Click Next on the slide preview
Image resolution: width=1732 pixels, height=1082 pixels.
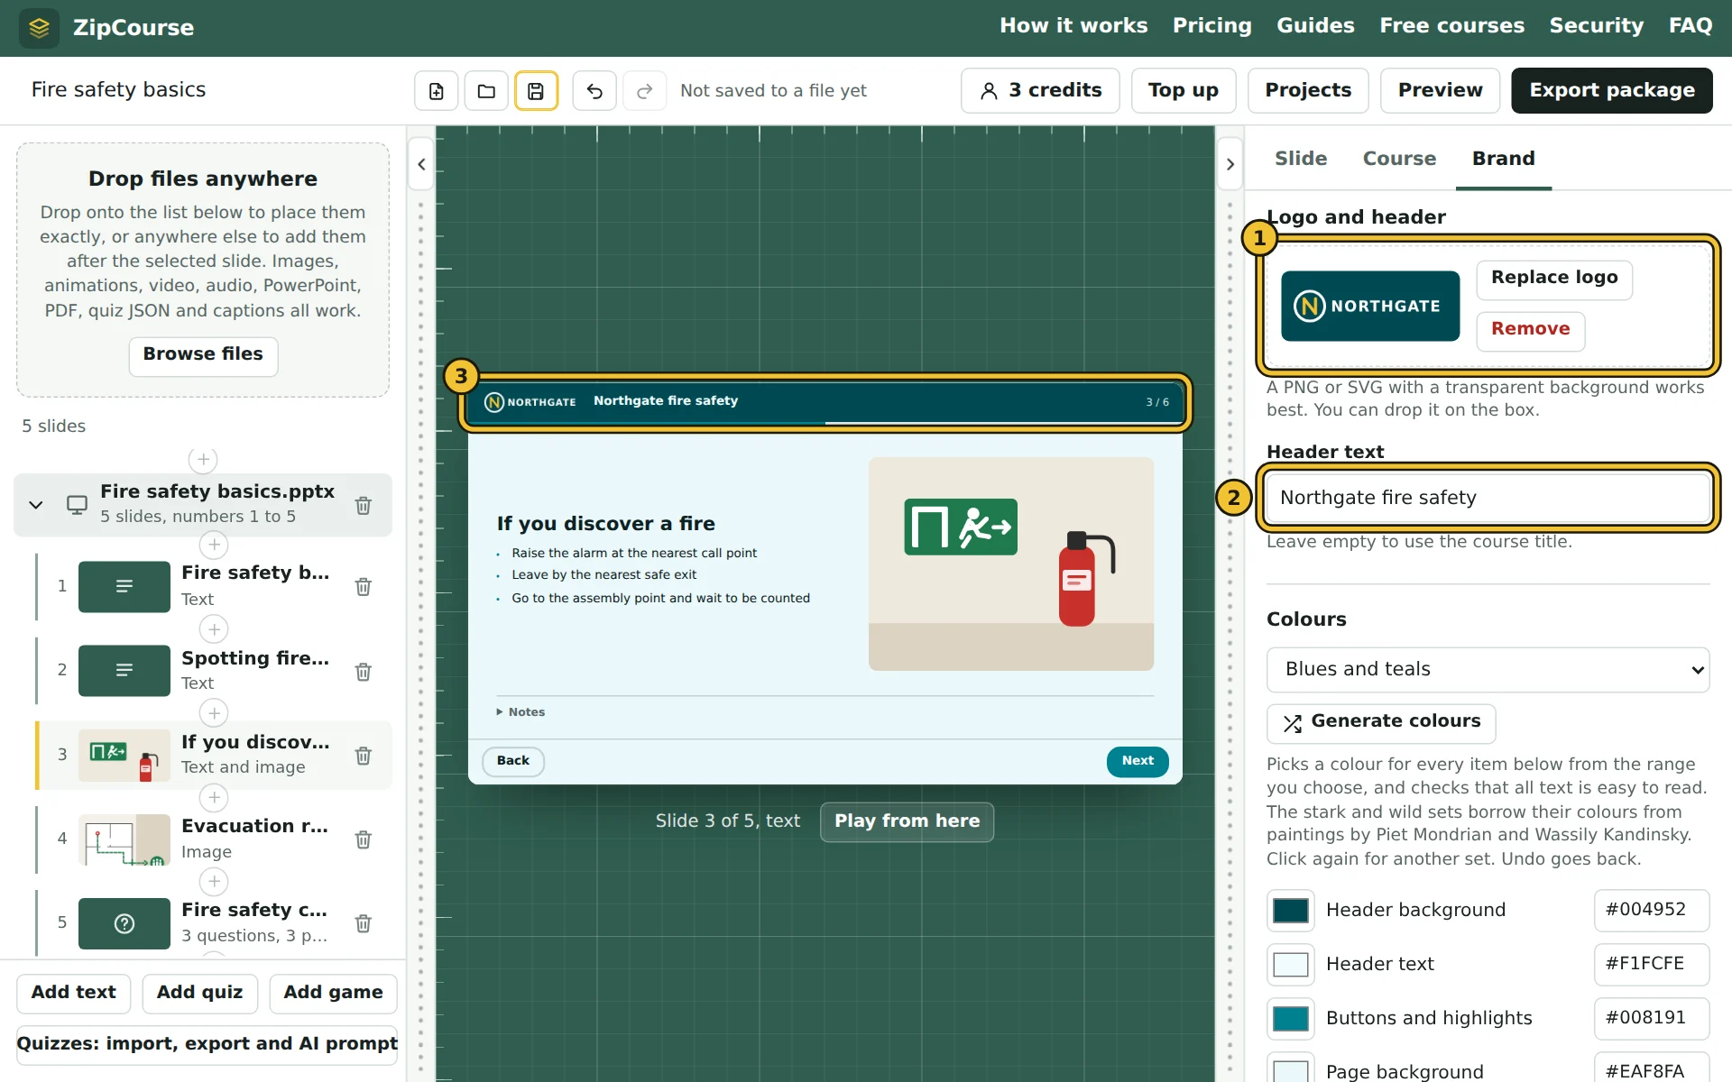1138,762
